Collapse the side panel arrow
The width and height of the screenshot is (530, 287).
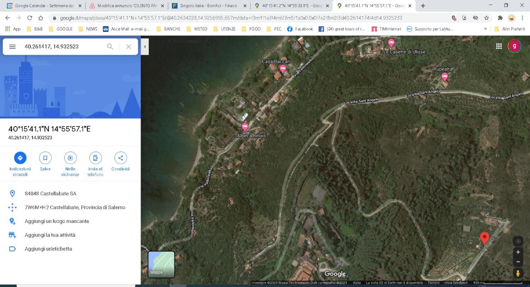pyautogui.click(x=145, y=47)
